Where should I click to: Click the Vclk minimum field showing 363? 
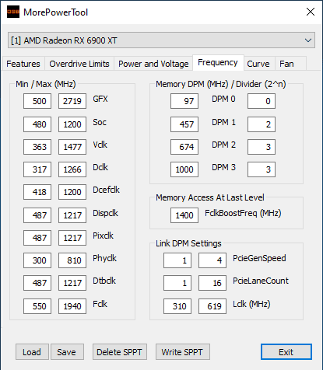point(37,147)
